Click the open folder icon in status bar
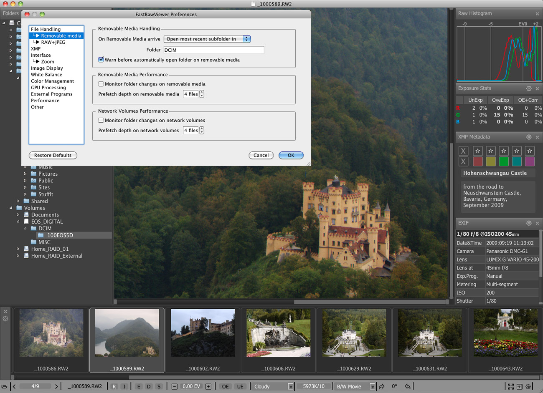The height and width of the screenshot is (393, 543). coord(4,387)
